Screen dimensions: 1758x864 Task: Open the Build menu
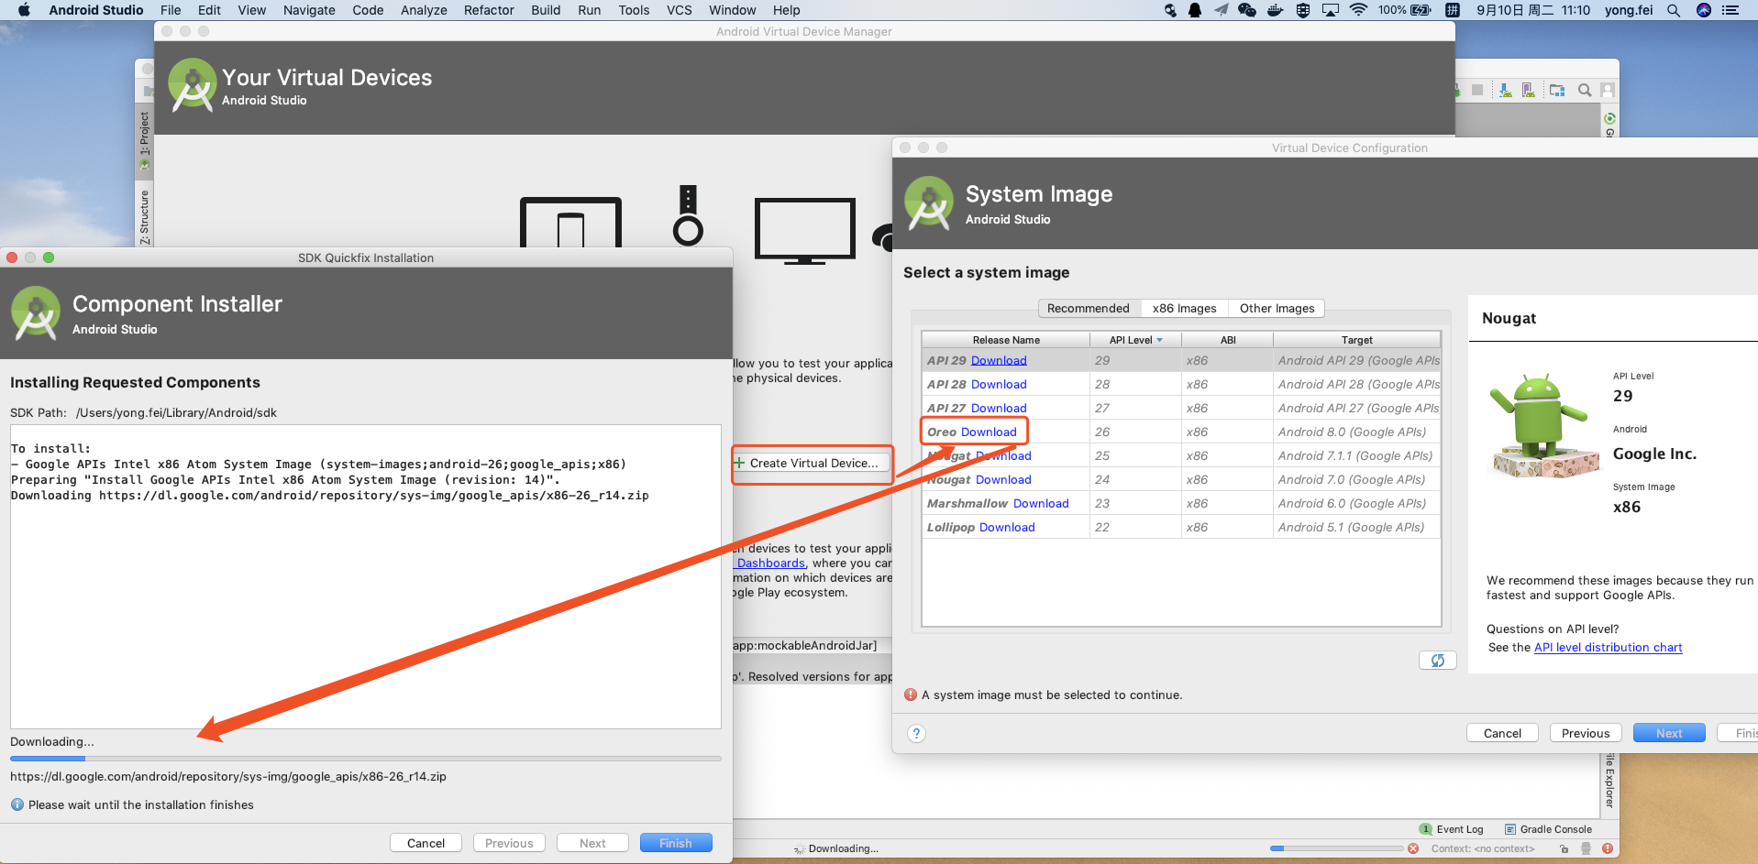click(x=546, y=10)
